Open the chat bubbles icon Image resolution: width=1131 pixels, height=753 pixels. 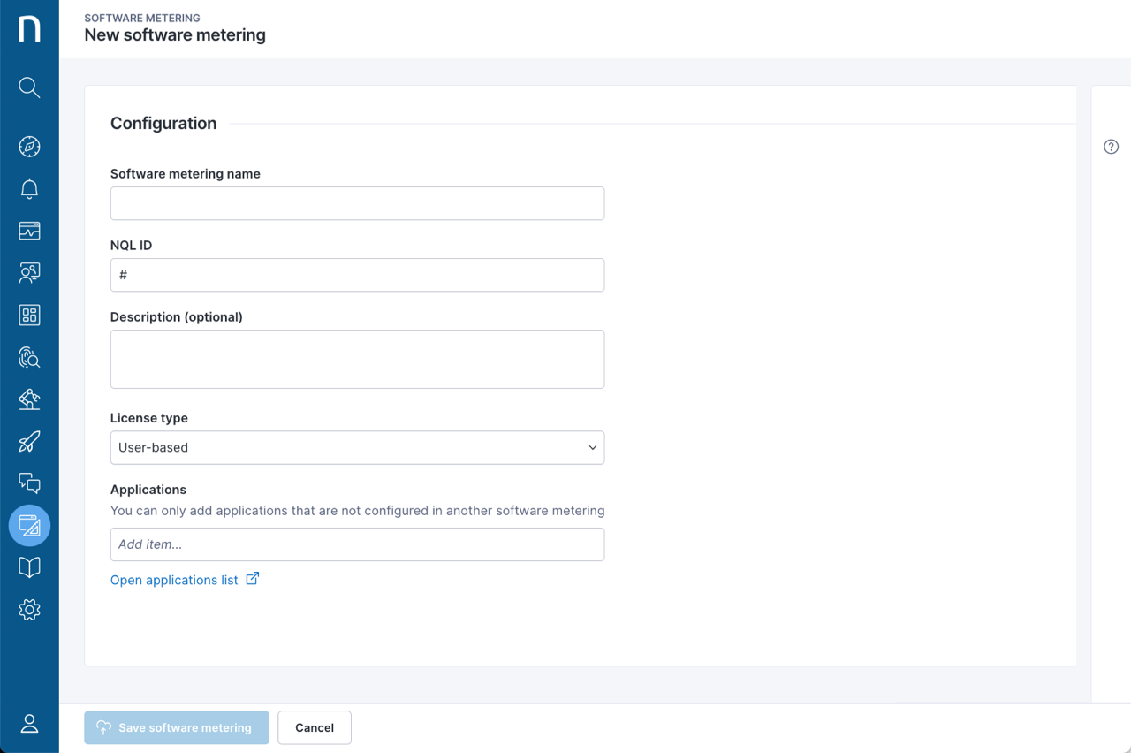[29, 483]
